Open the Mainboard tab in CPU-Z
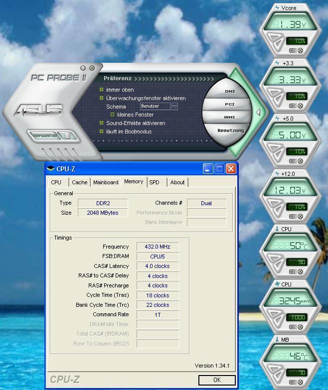Image resolution: width=328 pixels, height=390 pixels. (106, 182)
